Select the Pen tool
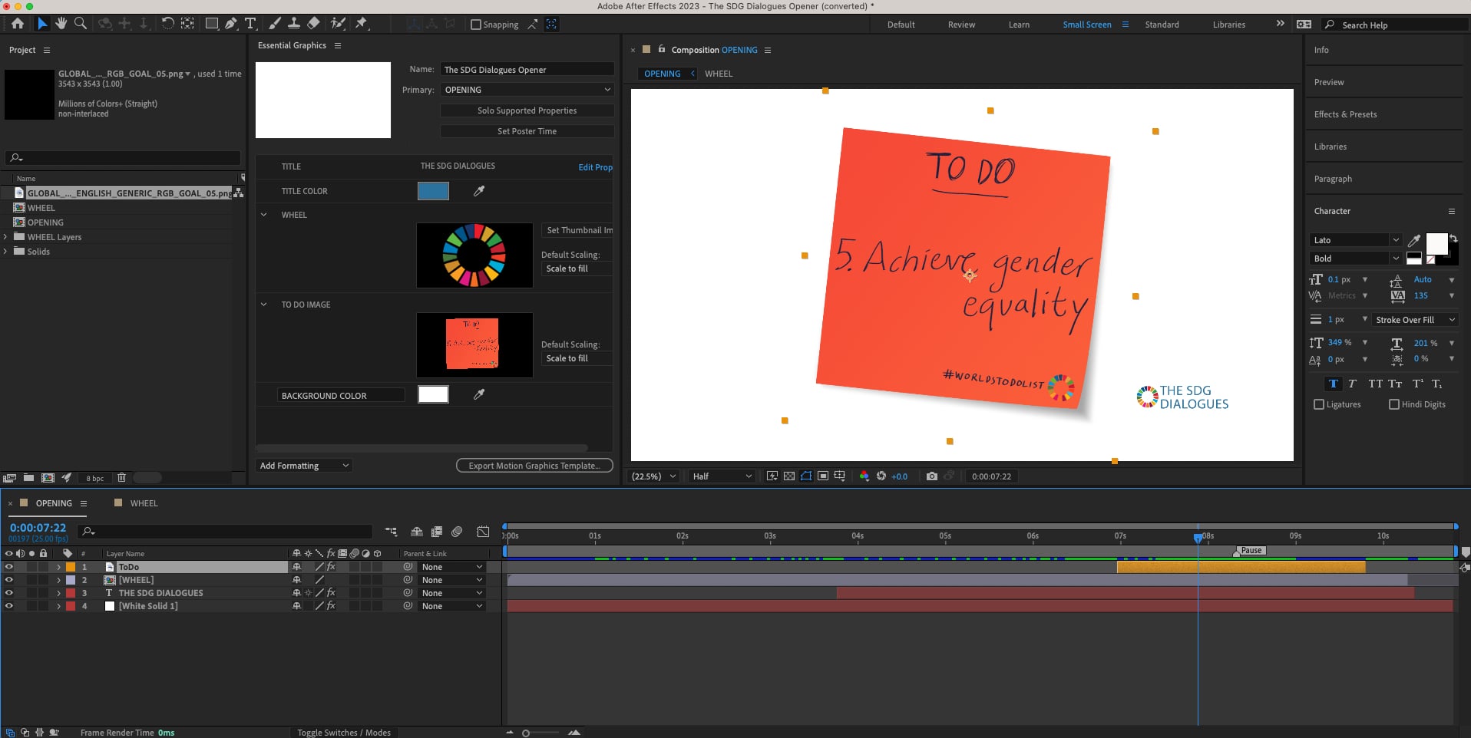 click(x=231, y=24)
